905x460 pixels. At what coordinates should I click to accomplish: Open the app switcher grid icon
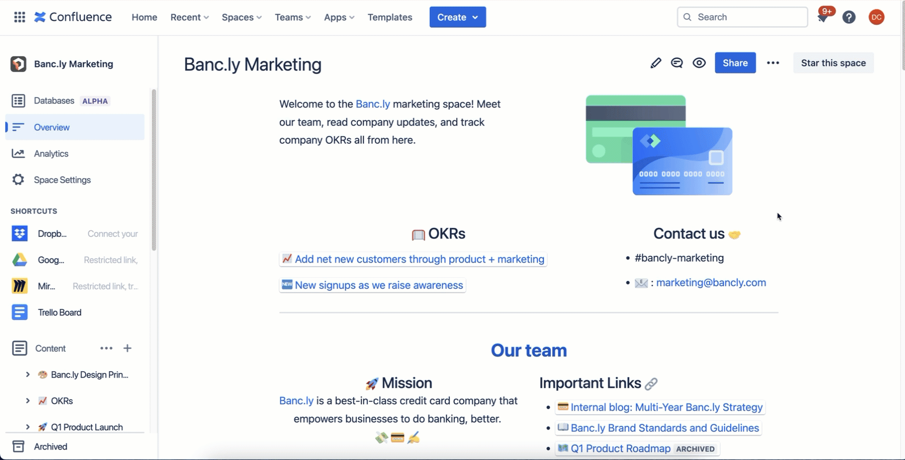[x=19, y=17]
